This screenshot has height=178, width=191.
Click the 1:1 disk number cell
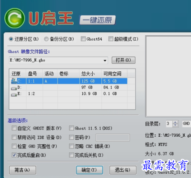34,81
